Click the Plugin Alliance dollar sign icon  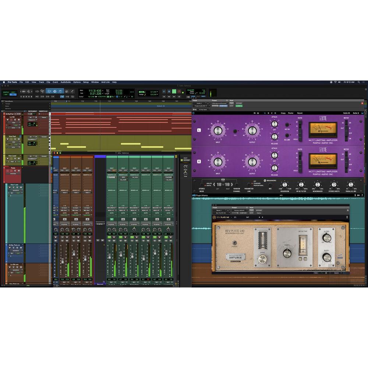(x=355, y=195)
